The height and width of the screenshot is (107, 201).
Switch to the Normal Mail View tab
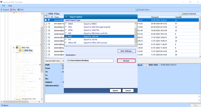click(x=53, y=61)
